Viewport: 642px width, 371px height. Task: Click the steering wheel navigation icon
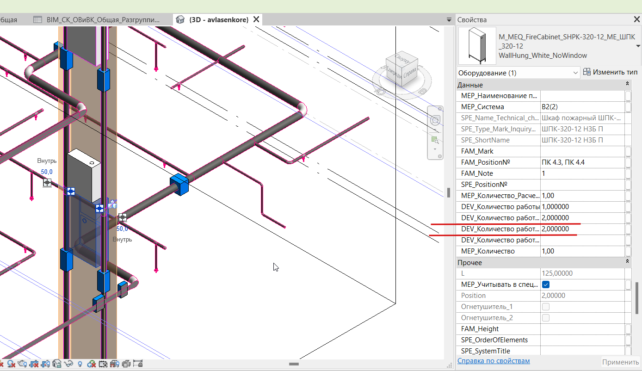pos(435,121)
